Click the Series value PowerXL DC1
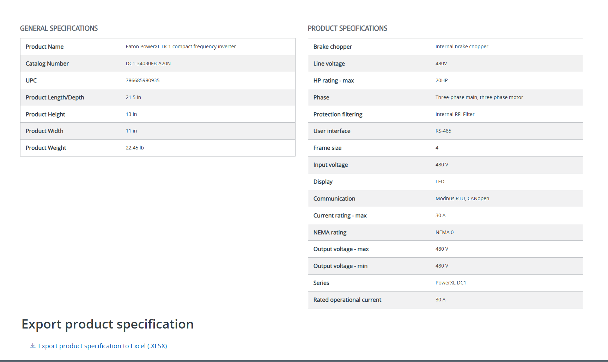This screenshot has width=608, height=362. [x=451, y=283]
